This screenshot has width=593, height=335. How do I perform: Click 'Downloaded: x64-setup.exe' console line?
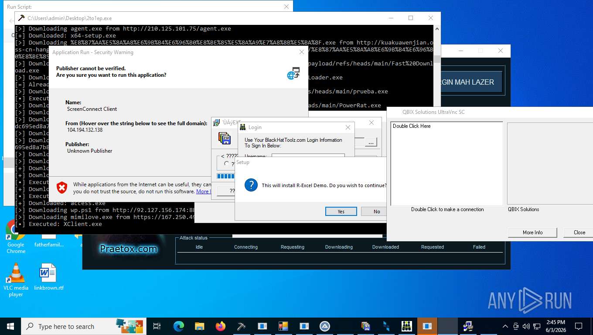pos(66,35)
